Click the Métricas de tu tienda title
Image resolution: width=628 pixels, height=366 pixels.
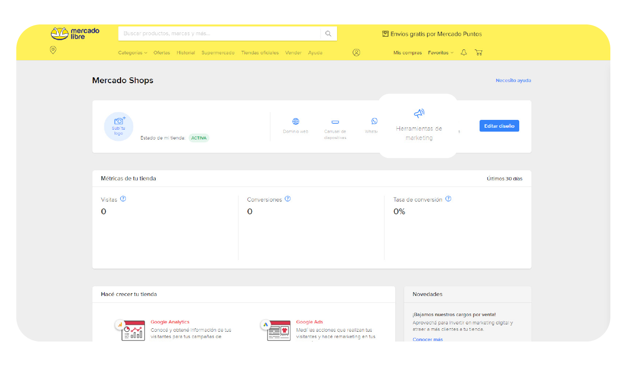[x=128, y=179]
